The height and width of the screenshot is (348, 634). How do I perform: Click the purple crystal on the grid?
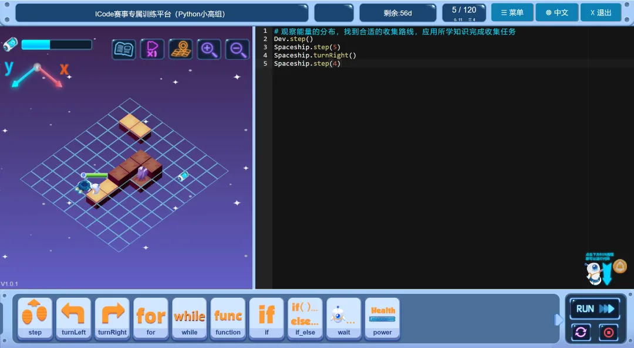[142, 173]
